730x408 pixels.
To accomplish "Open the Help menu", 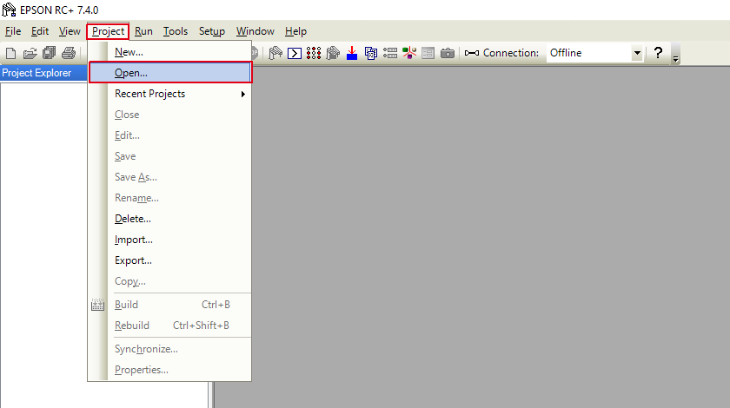I will (x=295, y=31).
